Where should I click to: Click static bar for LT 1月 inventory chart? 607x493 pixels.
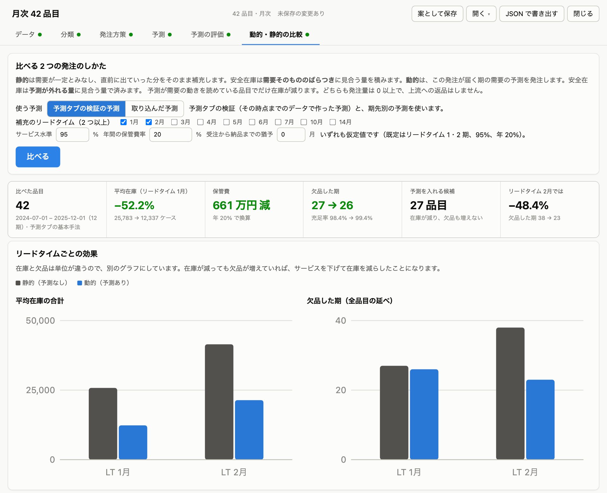[103, 423]
